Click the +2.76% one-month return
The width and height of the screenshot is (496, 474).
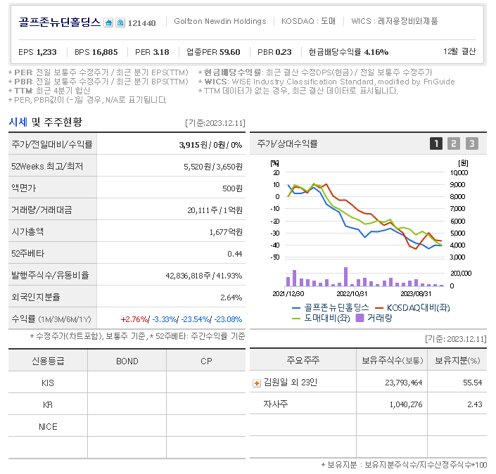click(134, 319)
